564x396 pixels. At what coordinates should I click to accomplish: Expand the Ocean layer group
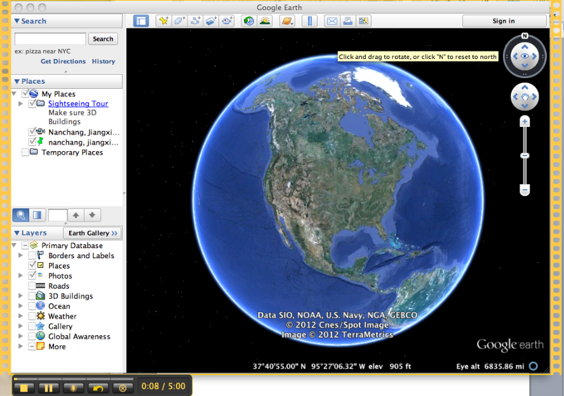point(20,306)
